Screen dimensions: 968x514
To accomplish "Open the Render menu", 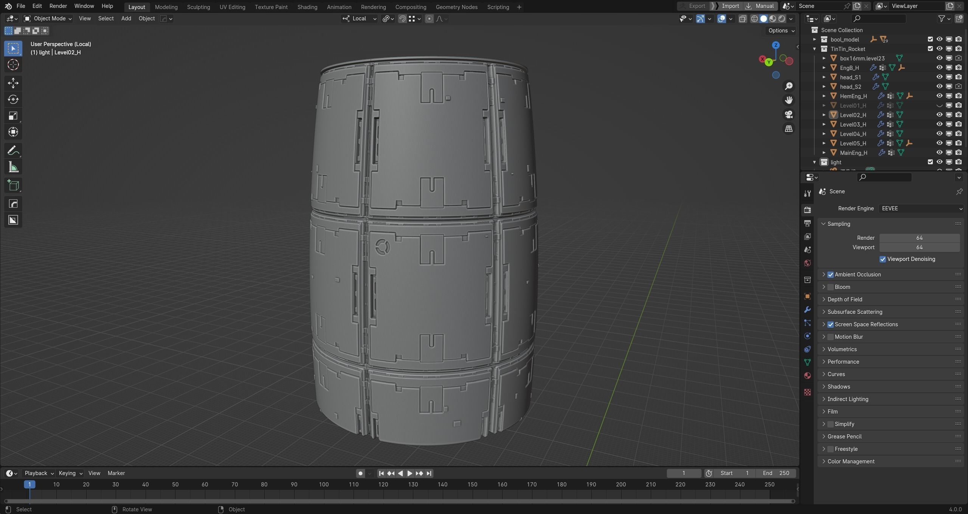I will tap(58, 6).
